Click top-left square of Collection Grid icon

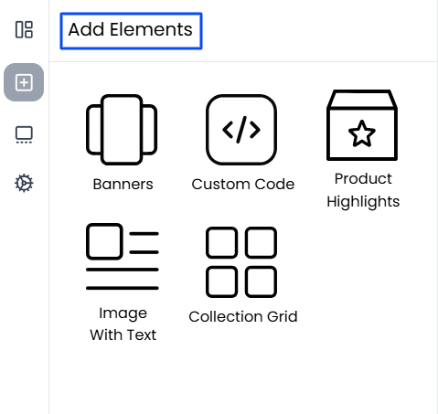point(221,242)
